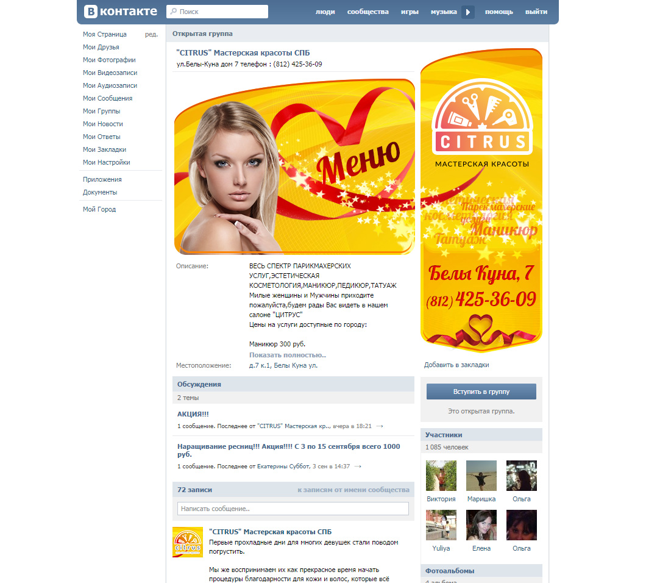This screenshot has width=646, height=583.
Task: Open member Елена's avatar
Action: [x=481, y=525]
